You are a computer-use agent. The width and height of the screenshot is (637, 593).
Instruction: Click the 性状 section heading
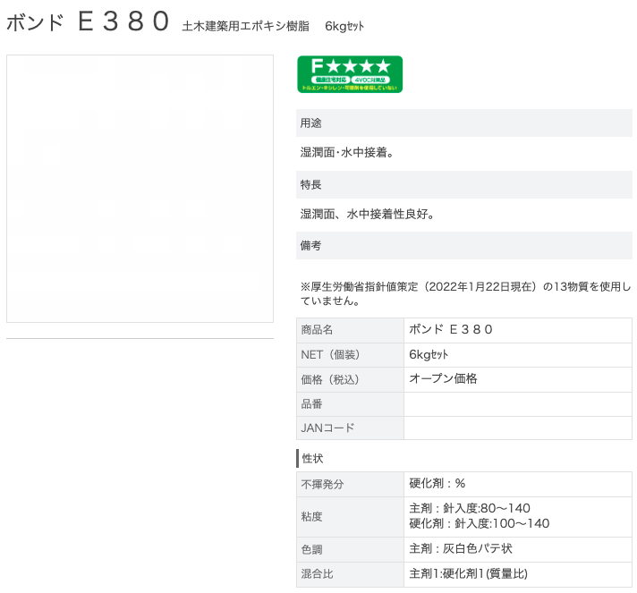click(x=312, y=459)
